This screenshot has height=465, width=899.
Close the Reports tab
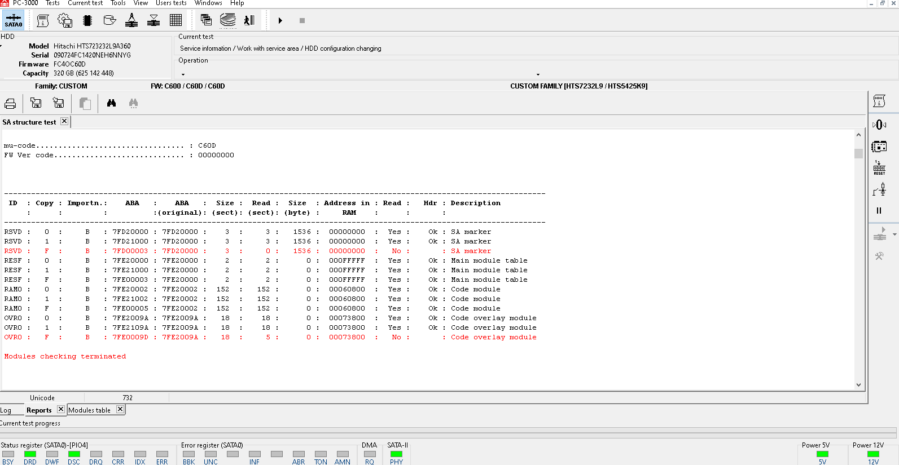click(x=61, y=409)
